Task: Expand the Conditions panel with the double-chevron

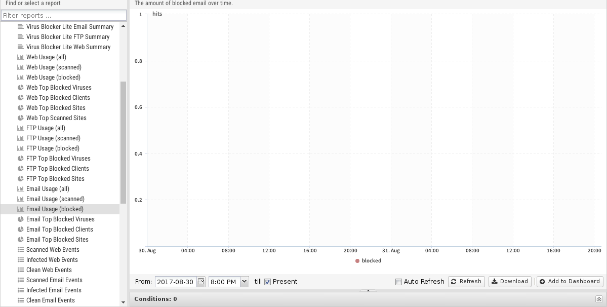Action: (x=598, y=299)
